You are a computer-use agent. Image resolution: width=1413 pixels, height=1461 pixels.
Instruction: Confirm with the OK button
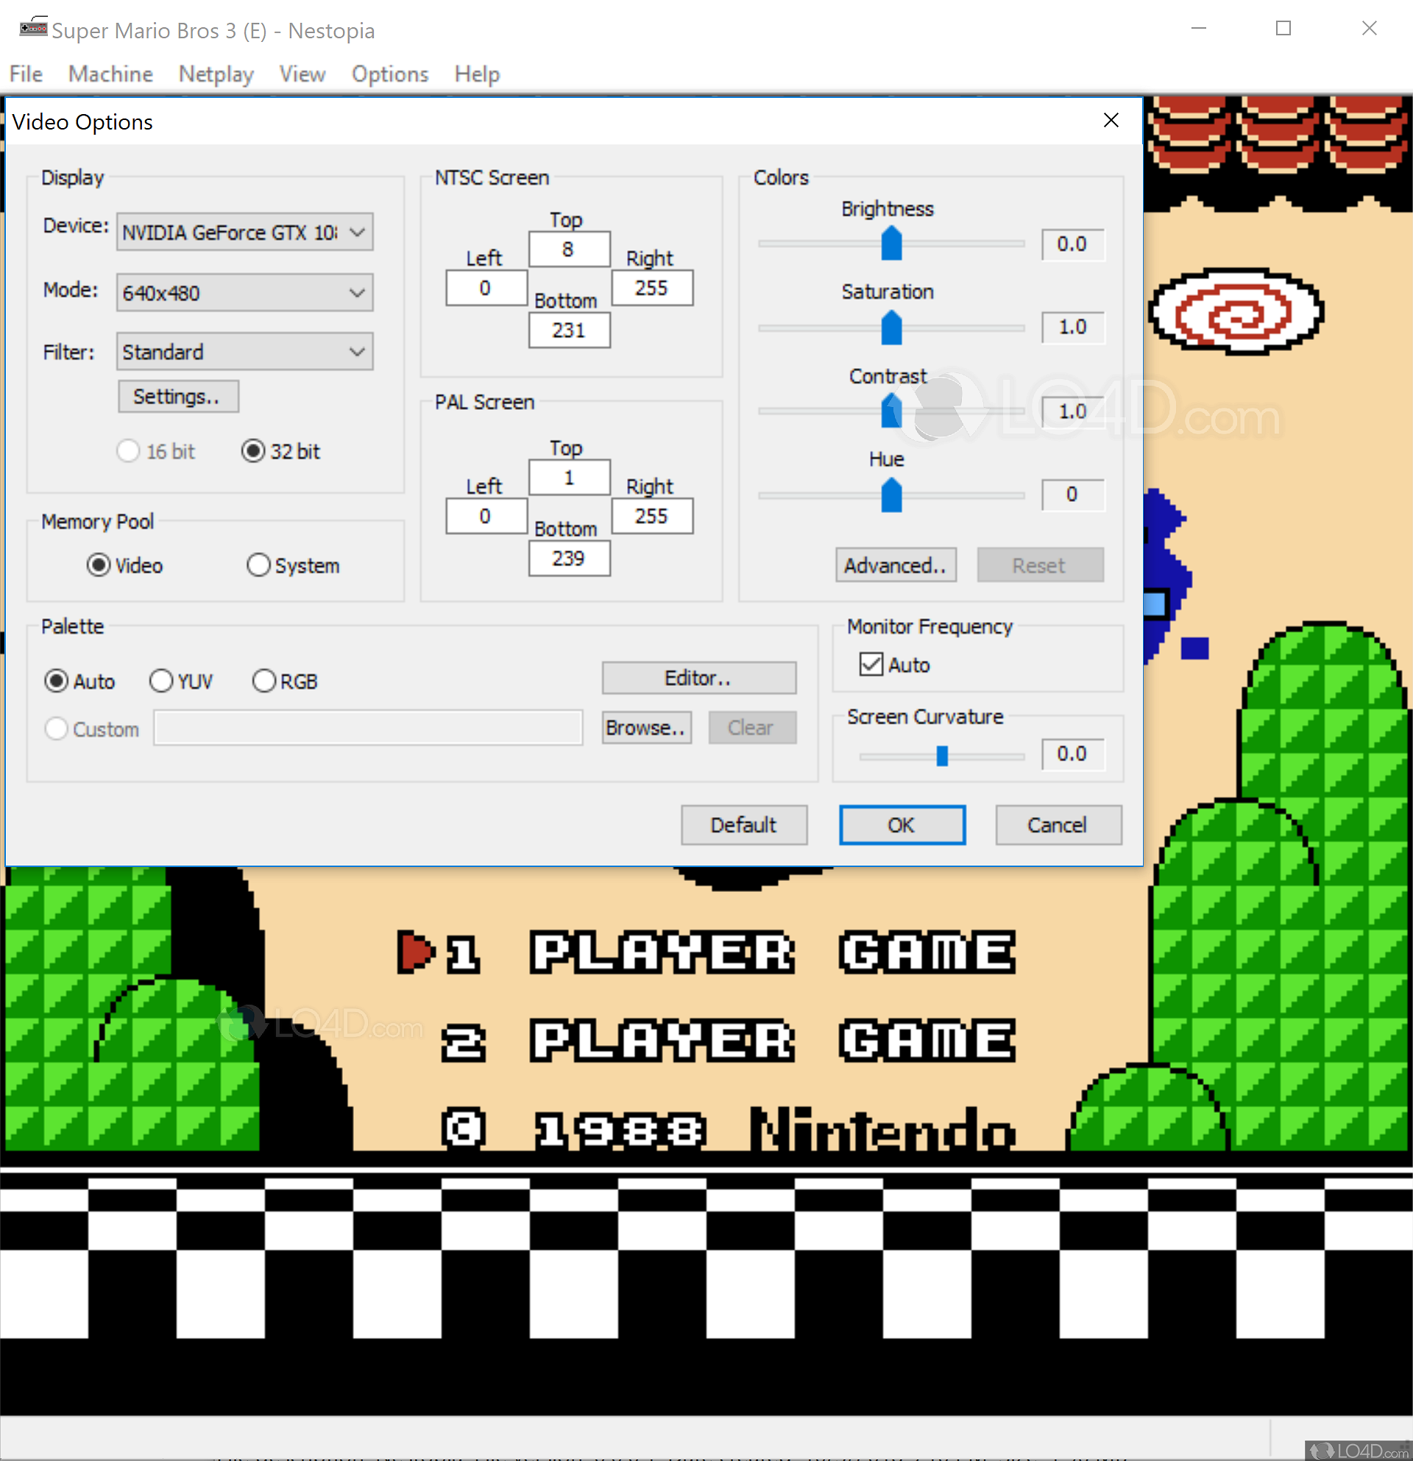click(x=902, y=824)
